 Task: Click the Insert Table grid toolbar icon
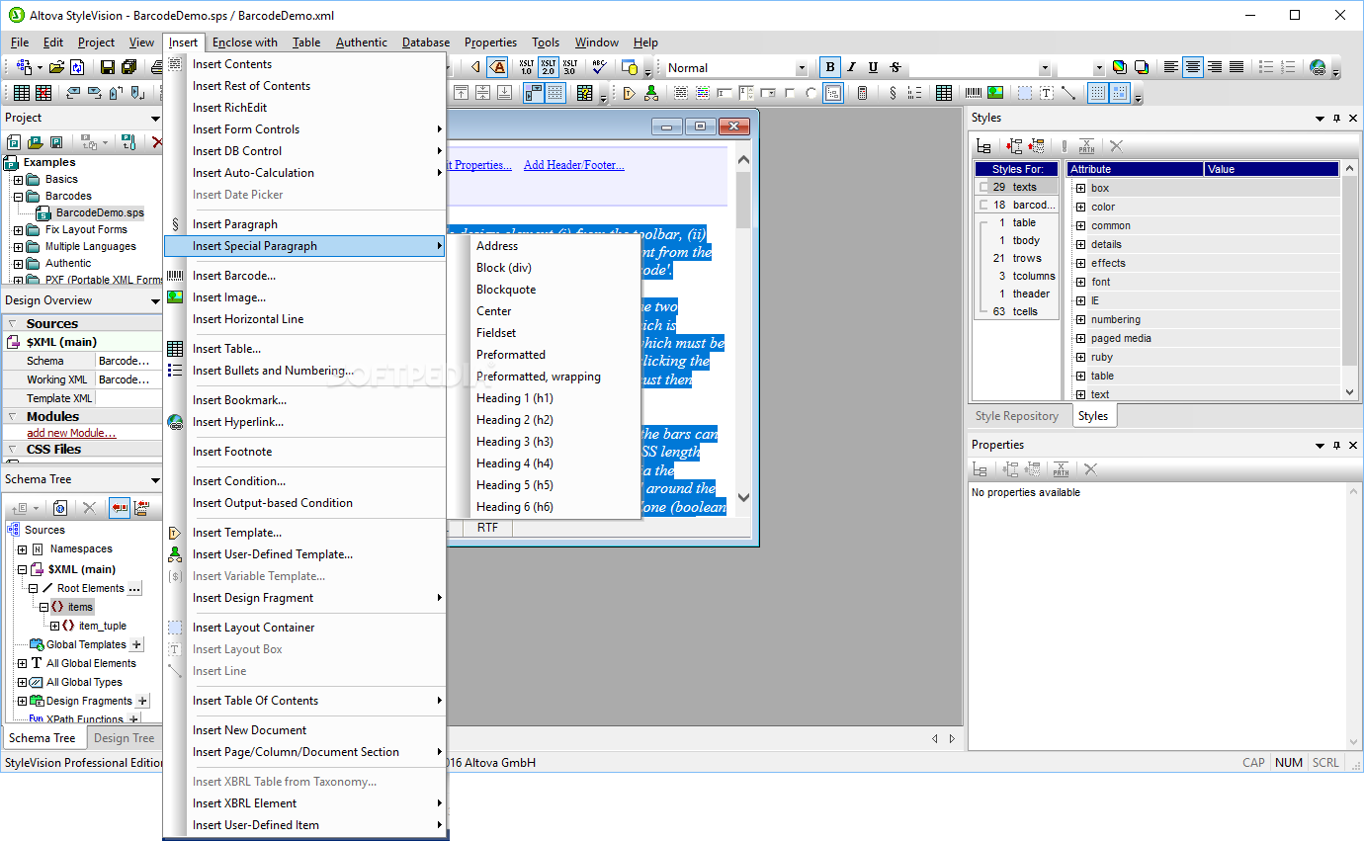click(944, 93)
